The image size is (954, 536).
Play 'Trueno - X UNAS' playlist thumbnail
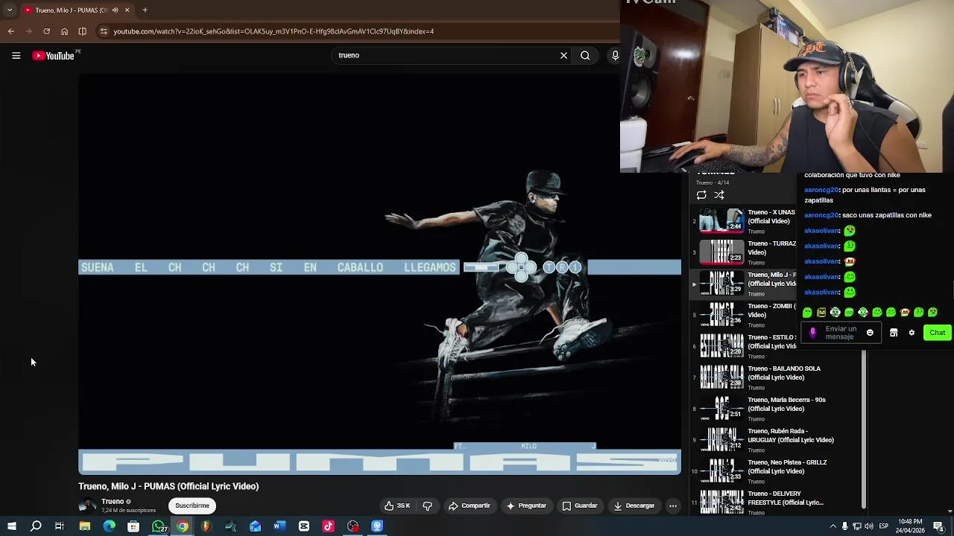pos(721,220)
